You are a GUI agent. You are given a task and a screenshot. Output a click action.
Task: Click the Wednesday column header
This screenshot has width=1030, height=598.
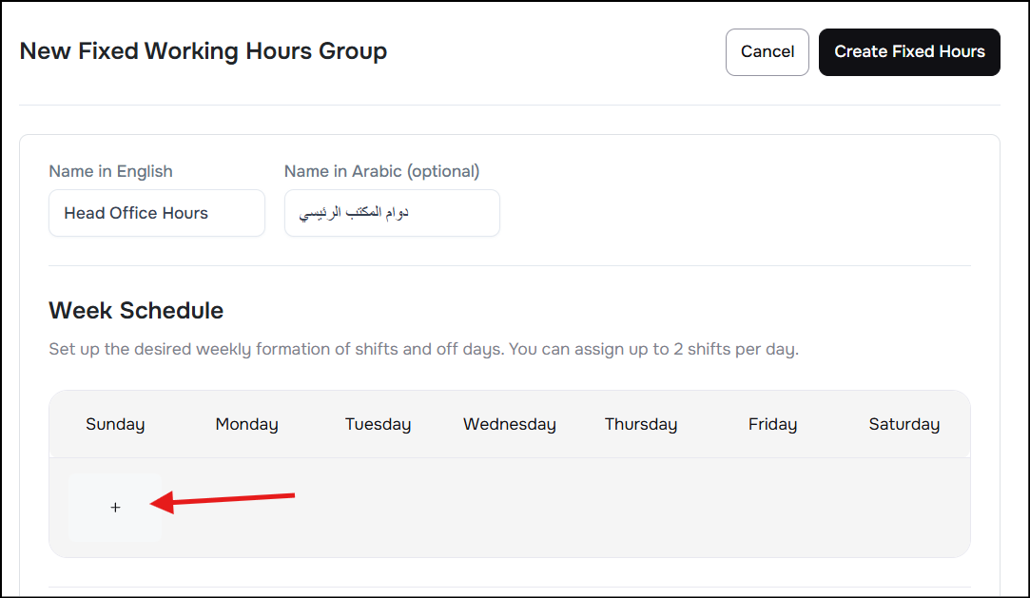click(510, 424)
